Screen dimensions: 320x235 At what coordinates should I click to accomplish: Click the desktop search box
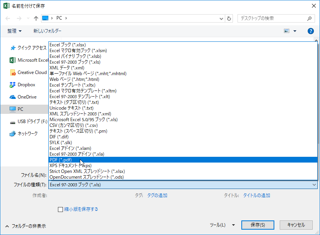[x=276, y=18]
